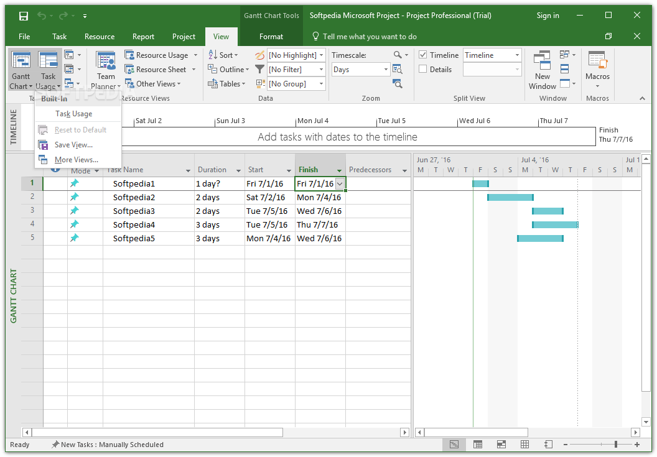Viewport: 657px width, 457px height.
Task: Click table horizontal scrollbar right arrow
Action: point(405,432)
